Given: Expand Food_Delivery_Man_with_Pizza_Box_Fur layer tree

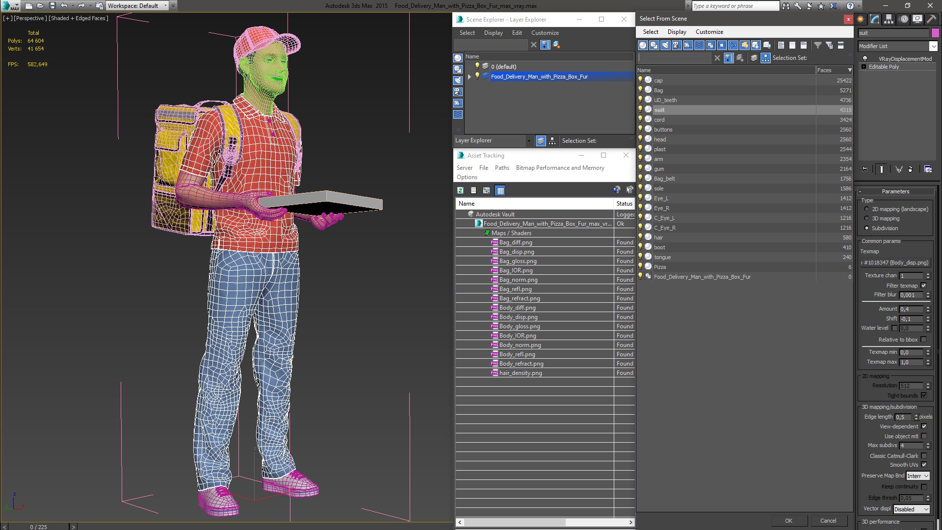Looking at the screenshot, I should 470,77.
